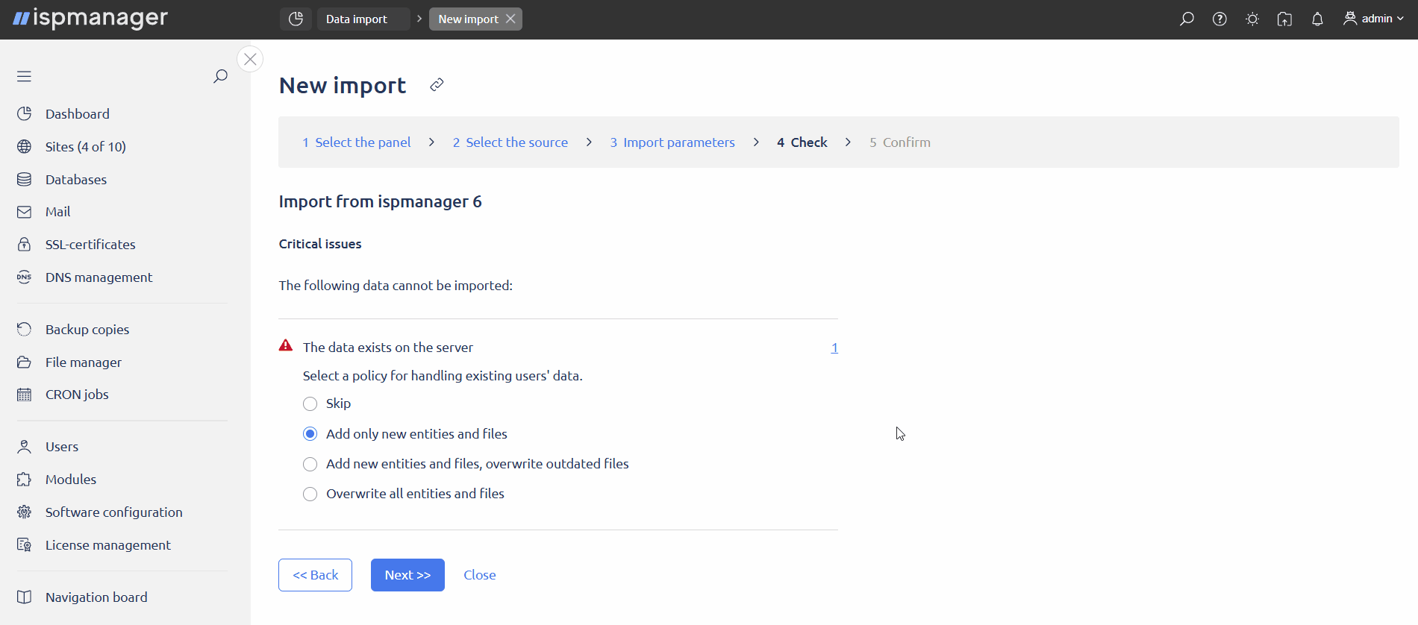
Task: Click Critical issues label
Action: tap(320, 244)
